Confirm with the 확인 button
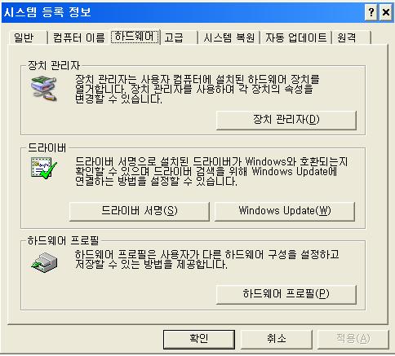 pyautogui.click(x=199, y=339)
